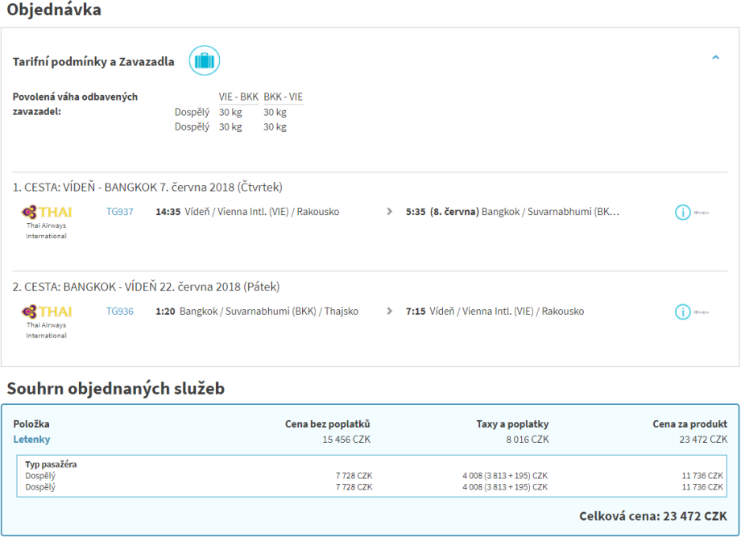Click the VIE - BKK baggage column header
This screenshot has width=741, height=537.
238,97
